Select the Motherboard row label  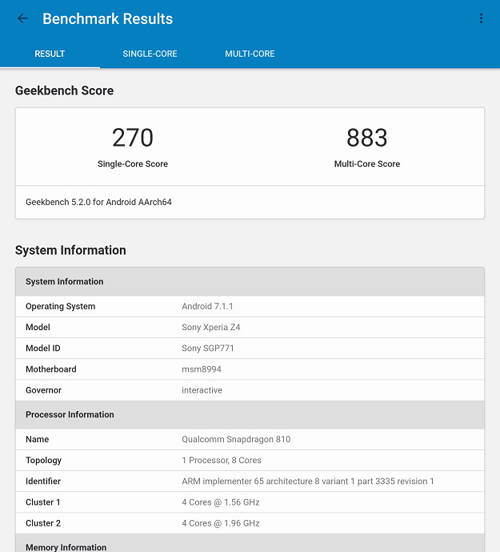51,369
